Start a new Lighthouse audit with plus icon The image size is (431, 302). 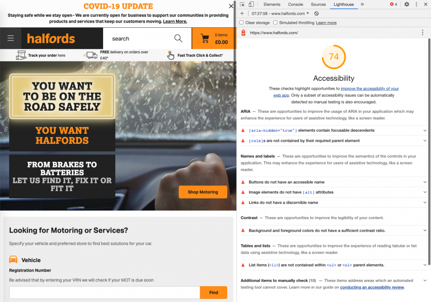(242, 13)
